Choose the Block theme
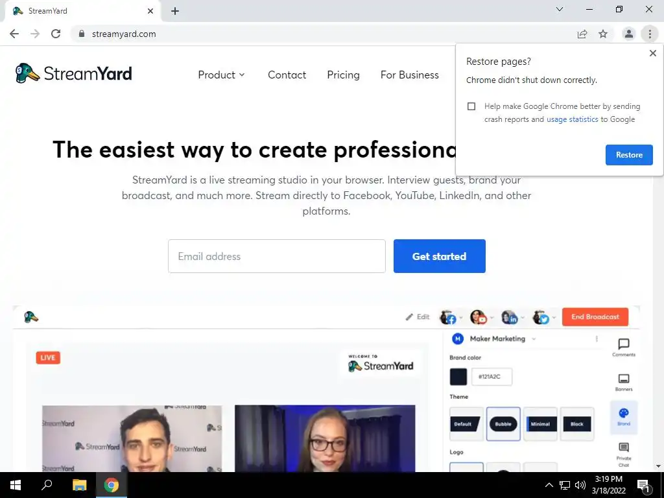 click(x=576, y=424)
